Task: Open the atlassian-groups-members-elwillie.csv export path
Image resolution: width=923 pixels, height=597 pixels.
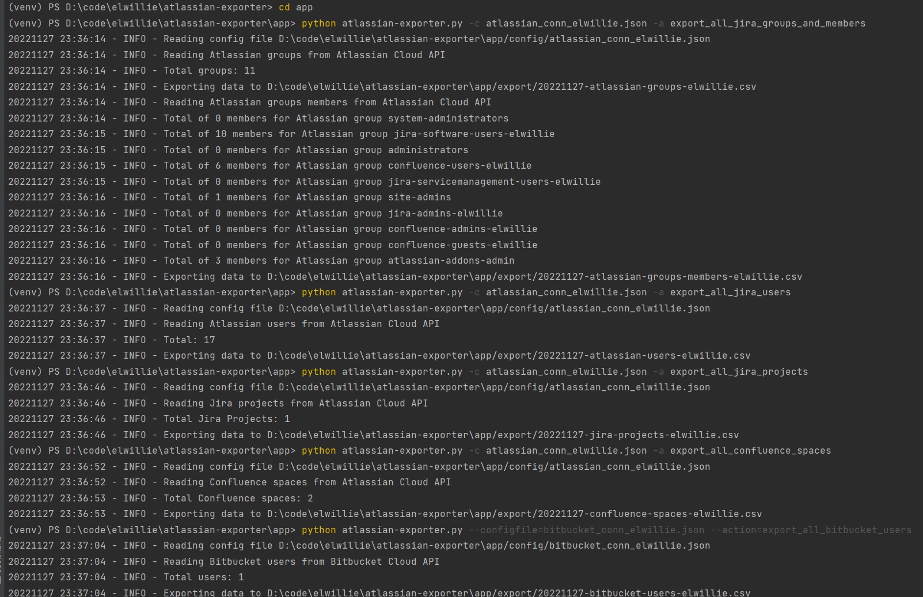Action: (x=534, y=277)
